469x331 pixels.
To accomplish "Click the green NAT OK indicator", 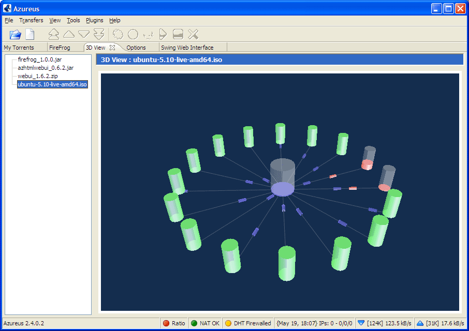I will click(x=205, y=323).
